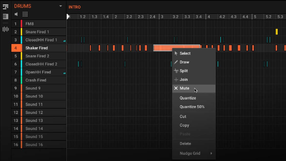The image size is (286, 161).
Task: Select the Sound 12 slot
Action: click(x=39, y=112)
